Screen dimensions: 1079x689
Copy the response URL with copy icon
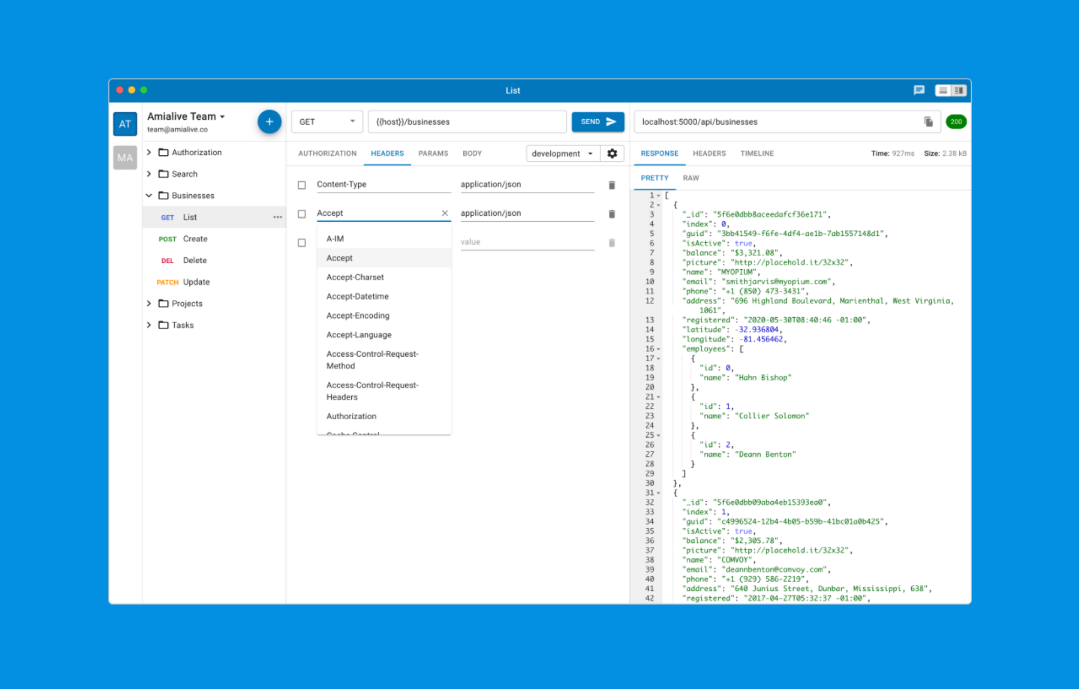pos(928,122)
